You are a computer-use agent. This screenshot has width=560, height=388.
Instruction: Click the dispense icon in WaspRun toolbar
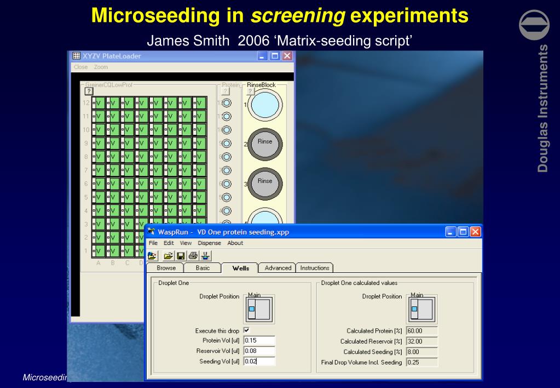tap(206, 256)
